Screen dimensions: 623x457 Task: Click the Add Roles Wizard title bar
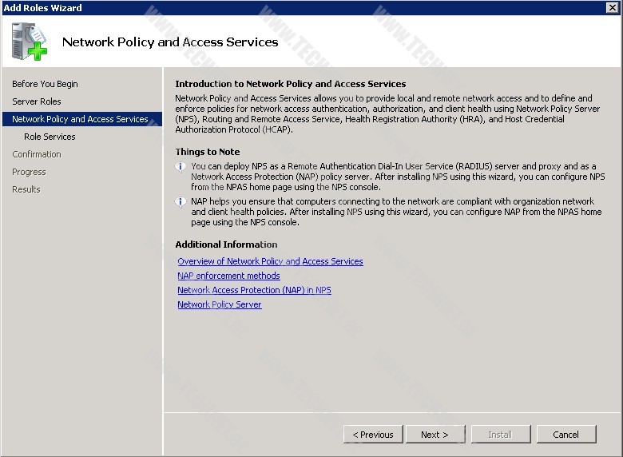point(304,7)
